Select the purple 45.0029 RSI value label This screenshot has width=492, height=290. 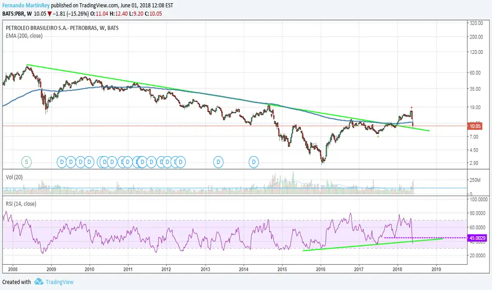(477, 238)
